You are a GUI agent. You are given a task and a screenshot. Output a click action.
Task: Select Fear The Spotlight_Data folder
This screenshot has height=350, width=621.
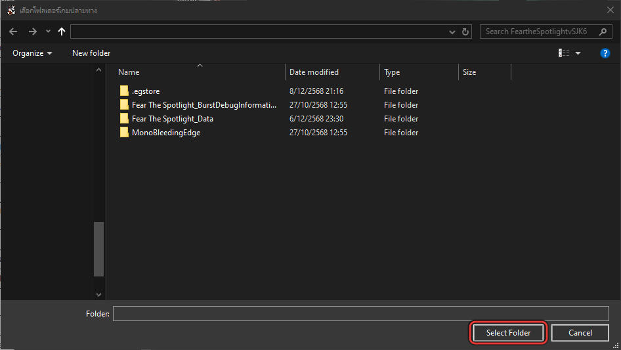172,119
